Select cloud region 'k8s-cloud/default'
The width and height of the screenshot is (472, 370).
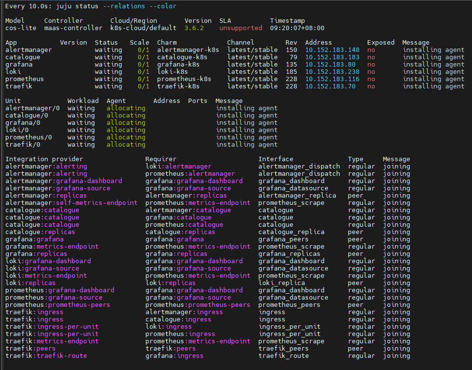coord(143,28)
